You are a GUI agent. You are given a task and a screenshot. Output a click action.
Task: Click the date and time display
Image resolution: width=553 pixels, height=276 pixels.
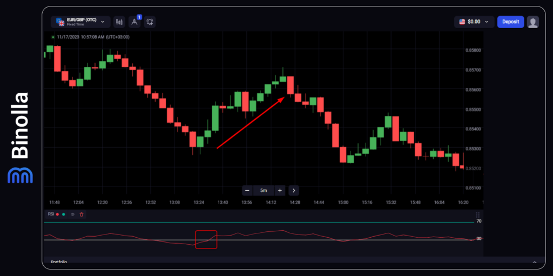pyautogui.click(x=93, y=37)
